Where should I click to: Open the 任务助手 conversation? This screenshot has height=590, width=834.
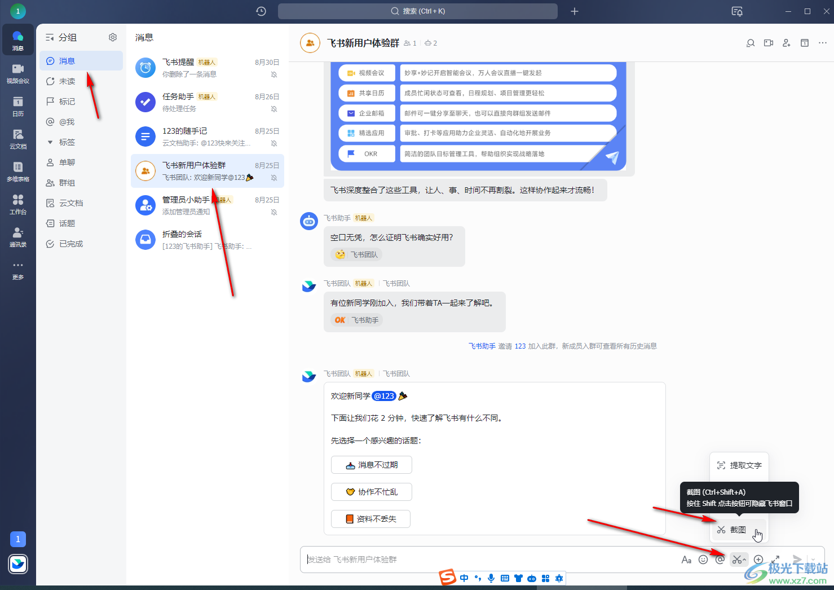coord(208,103)
